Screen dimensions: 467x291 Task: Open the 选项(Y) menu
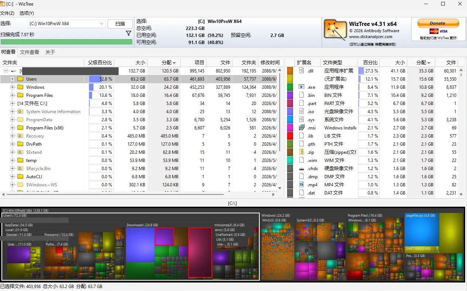click(27, 13)
